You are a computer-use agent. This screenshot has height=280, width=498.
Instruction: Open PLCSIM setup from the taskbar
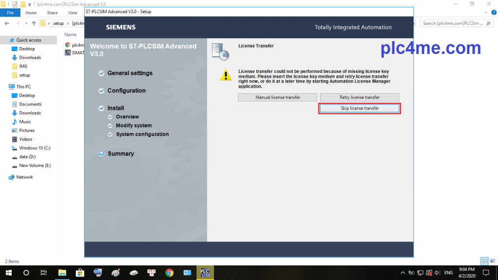[x=205, y=273]
